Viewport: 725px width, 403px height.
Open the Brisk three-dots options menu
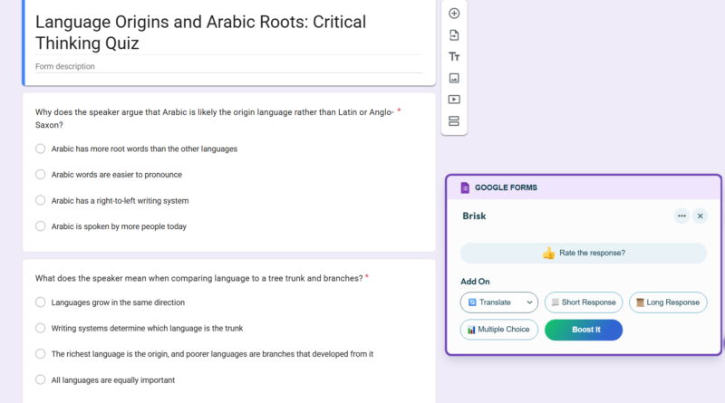click(x=681, y=216)
